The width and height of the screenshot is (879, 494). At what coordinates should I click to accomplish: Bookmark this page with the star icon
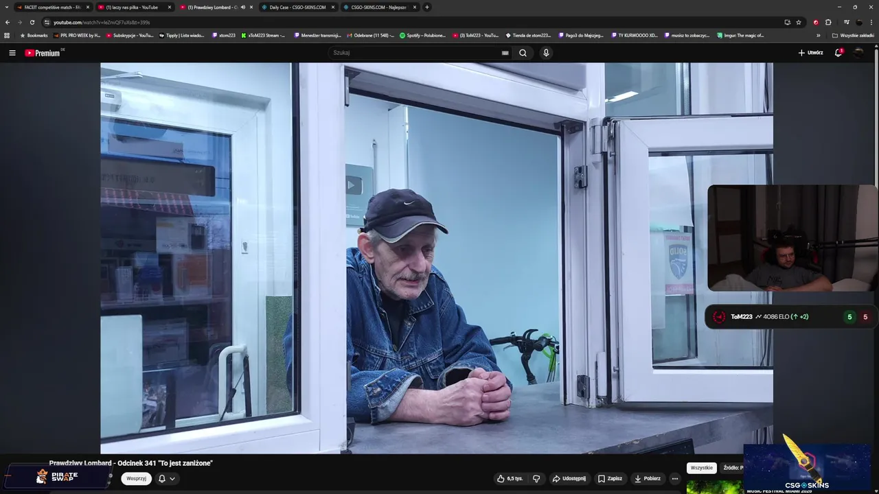pos(799,22)
